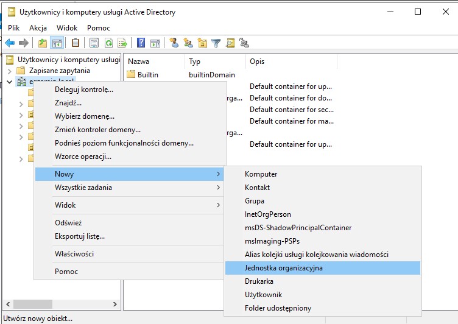The height and width of the screenshot is (324, 458).
Task: Click the create new user icon
Action: tap(174, 43)
